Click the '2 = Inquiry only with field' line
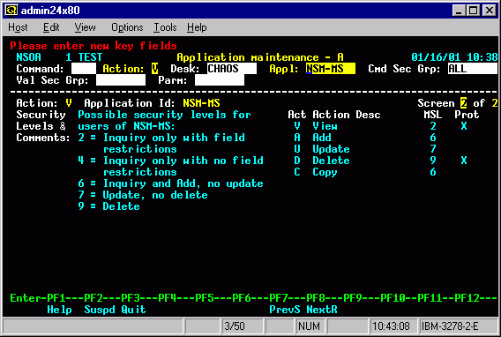The width and height of the screenshot is (501, 337). 161,138
